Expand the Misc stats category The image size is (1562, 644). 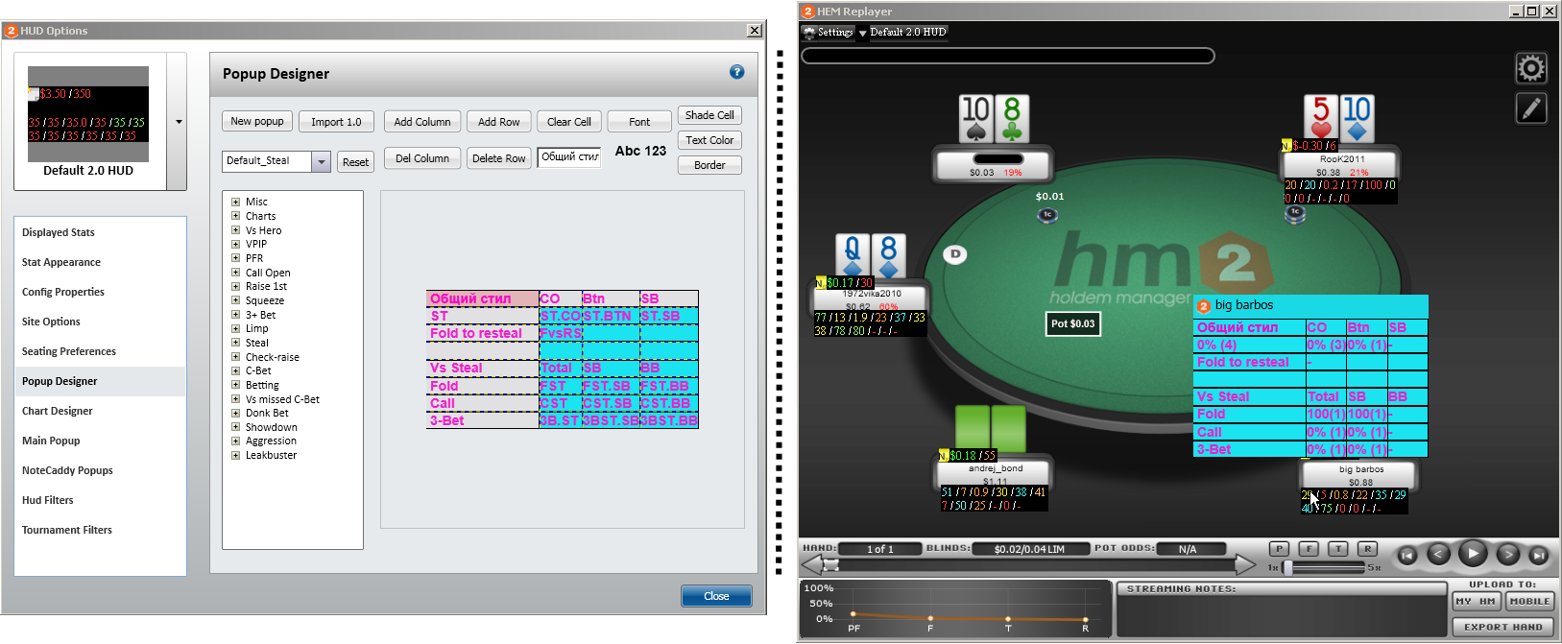tap(235, 202)
